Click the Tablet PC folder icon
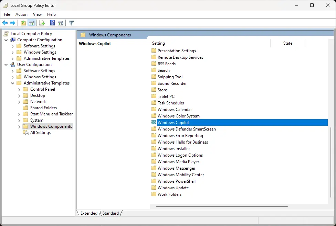336x226 pixels. point(154,96)
